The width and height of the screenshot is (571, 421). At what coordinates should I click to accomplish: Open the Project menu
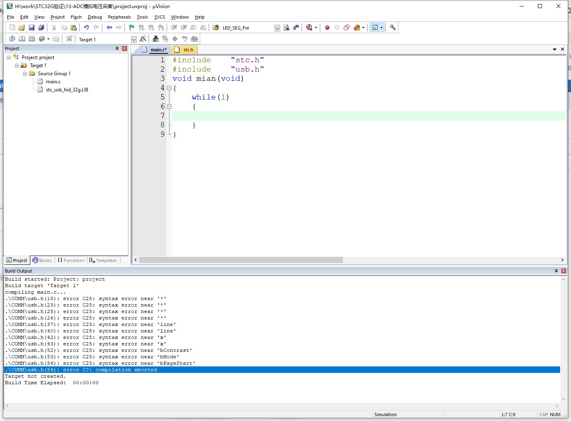coord(57,17)
